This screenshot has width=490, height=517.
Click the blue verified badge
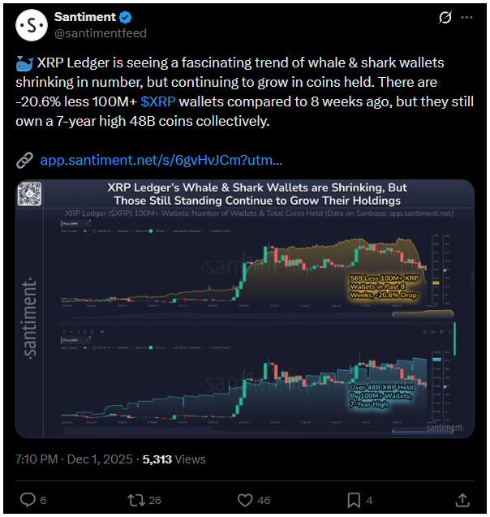click(x=127, y=17)
